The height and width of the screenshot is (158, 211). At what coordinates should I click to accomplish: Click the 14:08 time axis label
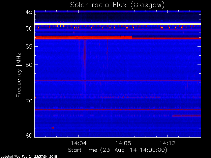[123, 143]
